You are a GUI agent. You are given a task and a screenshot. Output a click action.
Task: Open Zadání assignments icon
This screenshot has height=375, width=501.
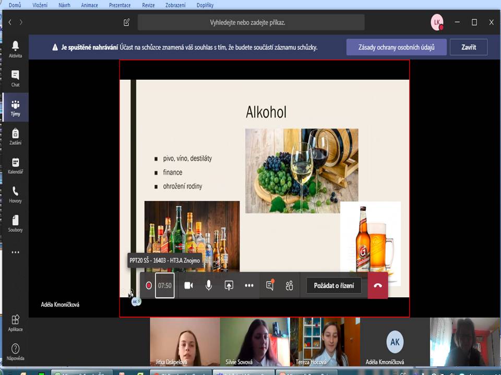point(15,136)
